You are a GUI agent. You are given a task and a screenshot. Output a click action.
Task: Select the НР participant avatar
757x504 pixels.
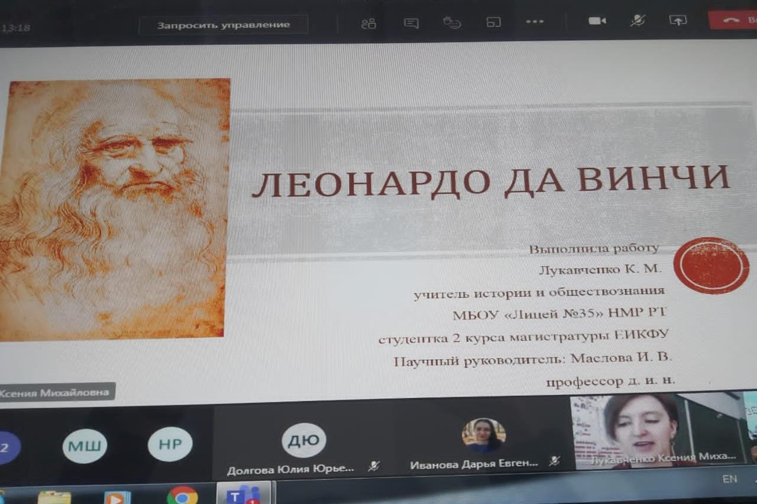[170, 444]
